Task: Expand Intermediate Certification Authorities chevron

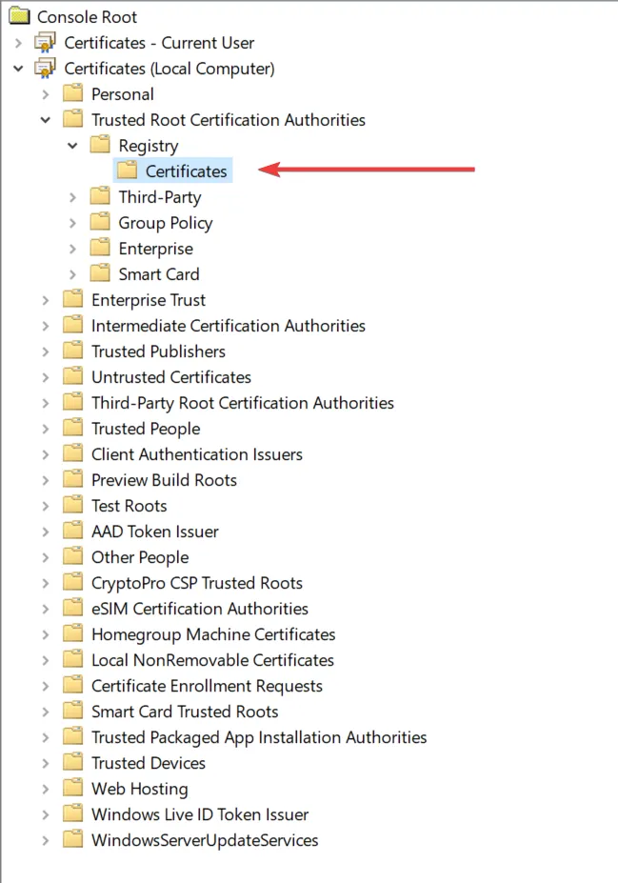Action: 46,326
